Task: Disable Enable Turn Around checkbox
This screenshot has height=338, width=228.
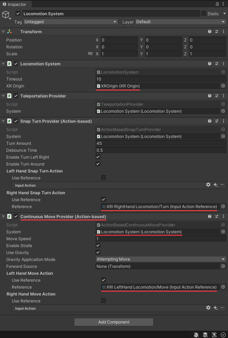Action: [98, 164]
